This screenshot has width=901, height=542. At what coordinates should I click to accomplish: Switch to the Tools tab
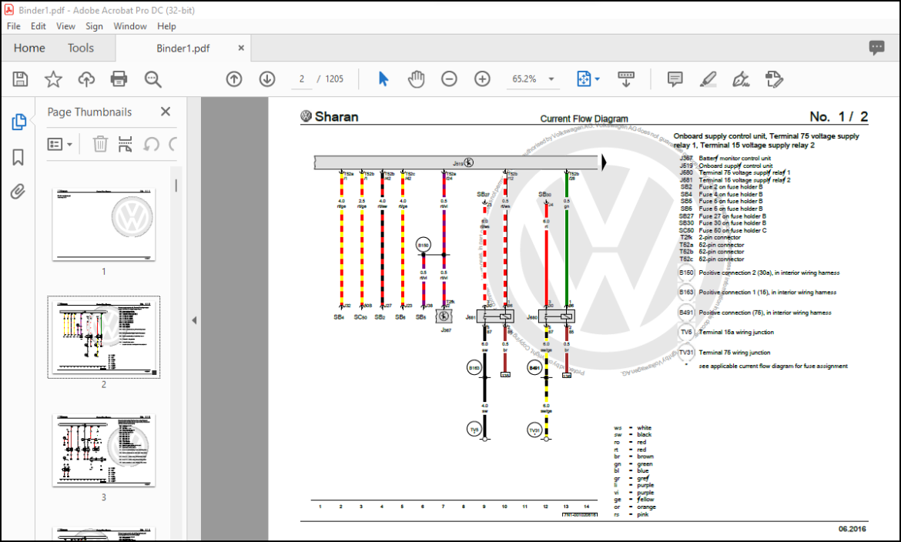tap(80, 48)
